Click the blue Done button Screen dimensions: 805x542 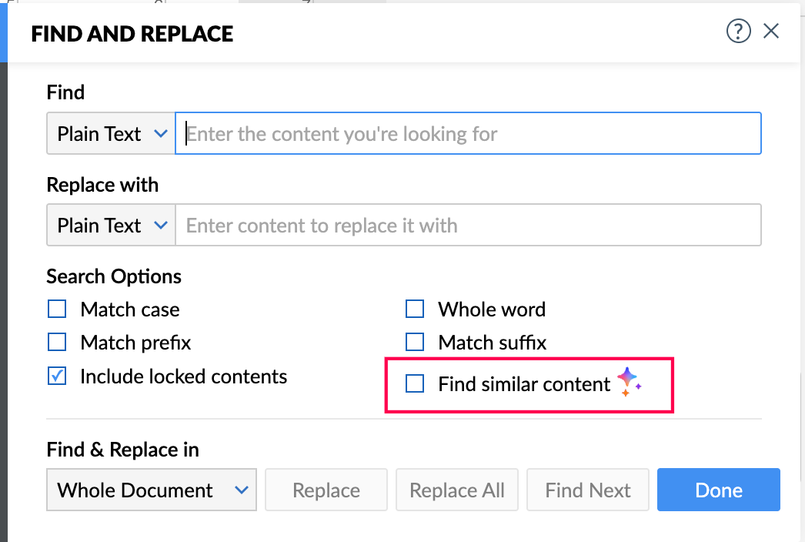click(718, 490)
